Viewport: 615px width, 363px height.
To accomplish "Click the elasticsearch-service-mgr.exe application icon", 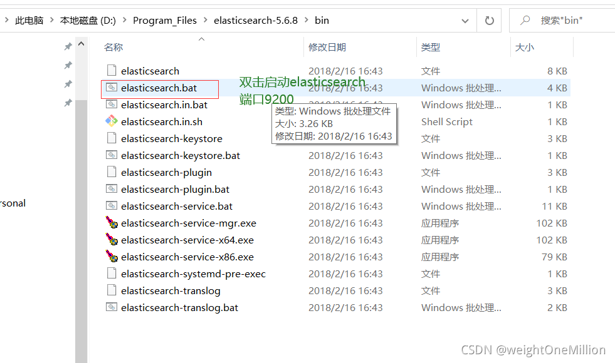I will [x=112, y=222].
